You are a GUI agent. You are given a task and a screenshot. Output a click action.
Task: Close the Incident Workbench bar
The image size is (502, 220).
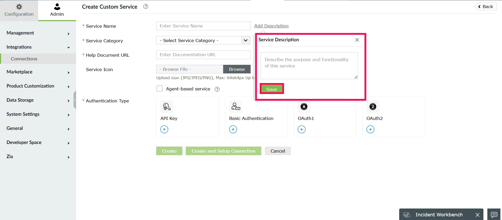pos(477,215)
